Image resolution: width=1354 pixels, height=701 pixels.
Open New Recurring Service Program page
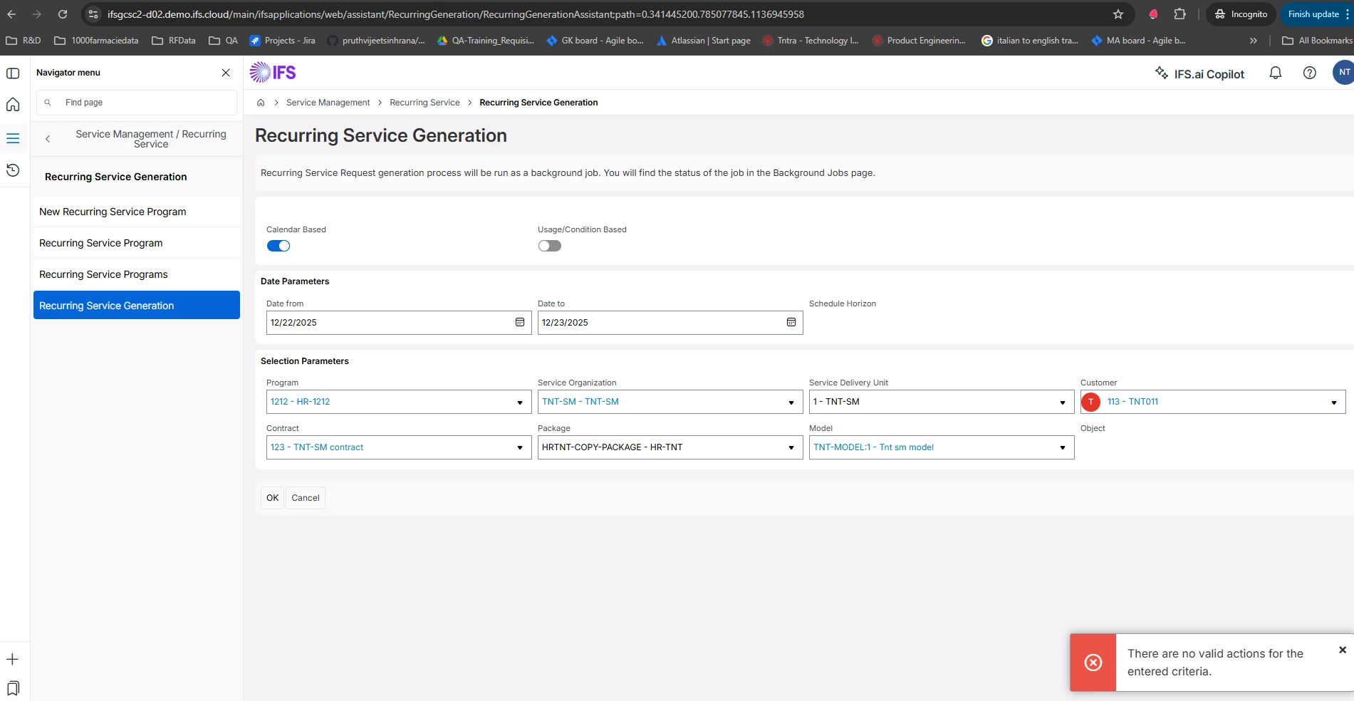(x=113, y=212)
